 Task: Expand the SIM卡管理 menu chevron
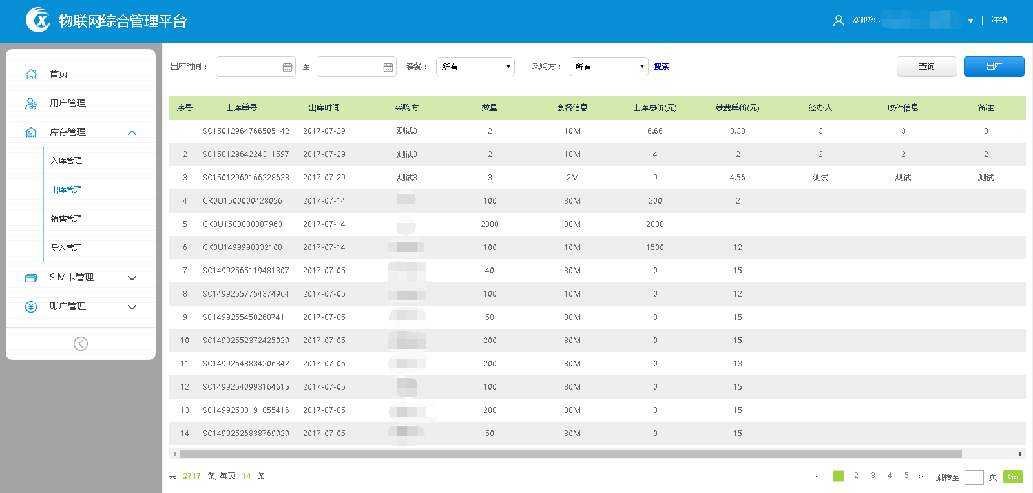(132, 278)
